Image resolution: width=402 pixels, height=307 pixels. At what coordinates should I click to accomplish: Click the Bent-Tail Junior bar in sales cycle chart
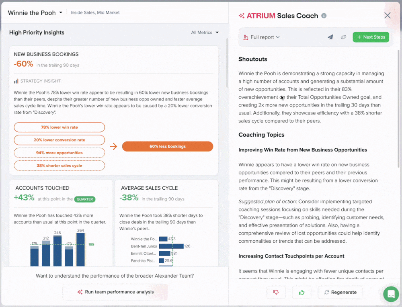pos(171,246)
